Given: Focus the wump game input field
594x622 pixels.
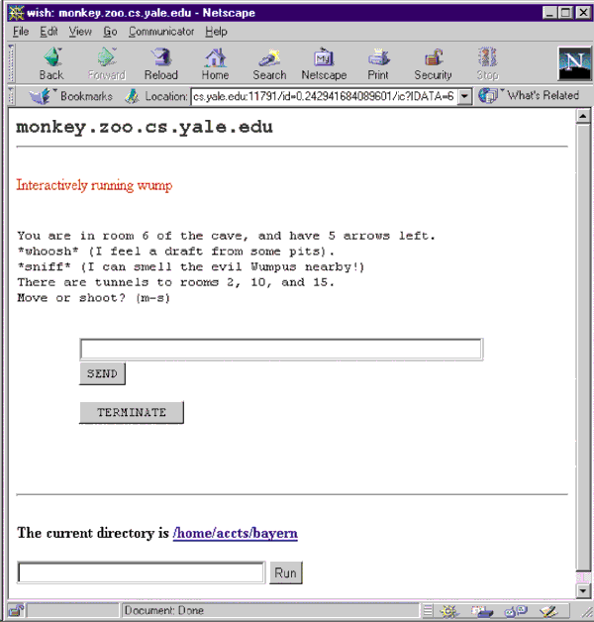Looking at the screenshot, I should [x=280, y=349].
